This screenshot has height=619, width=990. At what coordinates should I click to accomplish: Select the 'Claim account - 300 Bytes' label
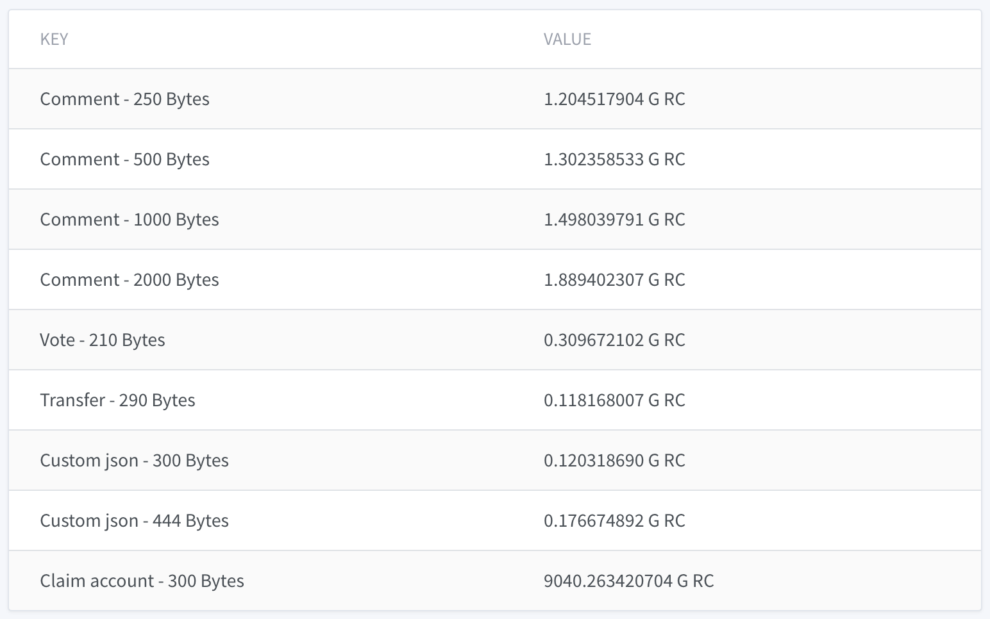(142, 581)
